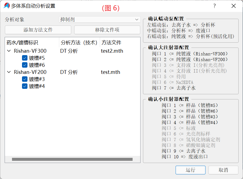Click the 药水/镀槽标识 column header
This screenshot has height=179, width=243.
tap(32, 43)
